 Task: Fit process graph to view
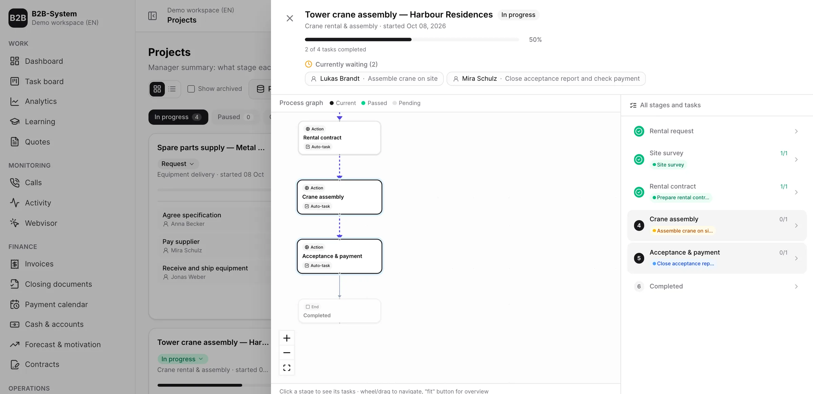(x=287, y=368)
